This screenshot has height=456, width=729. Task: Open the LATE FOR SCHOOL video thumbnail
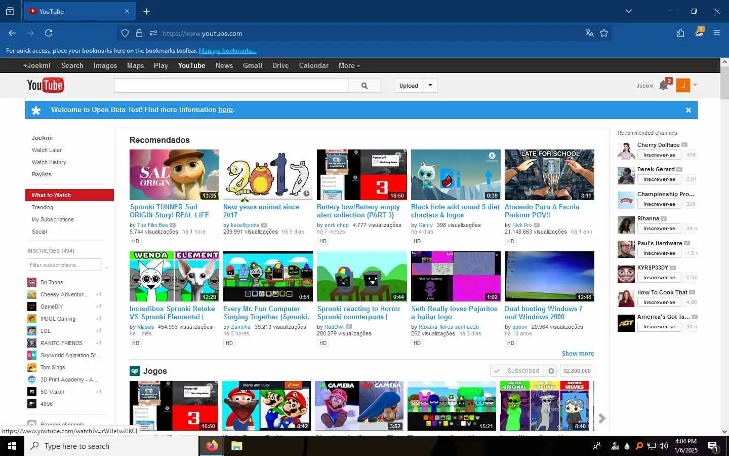(x=549, y=175)
